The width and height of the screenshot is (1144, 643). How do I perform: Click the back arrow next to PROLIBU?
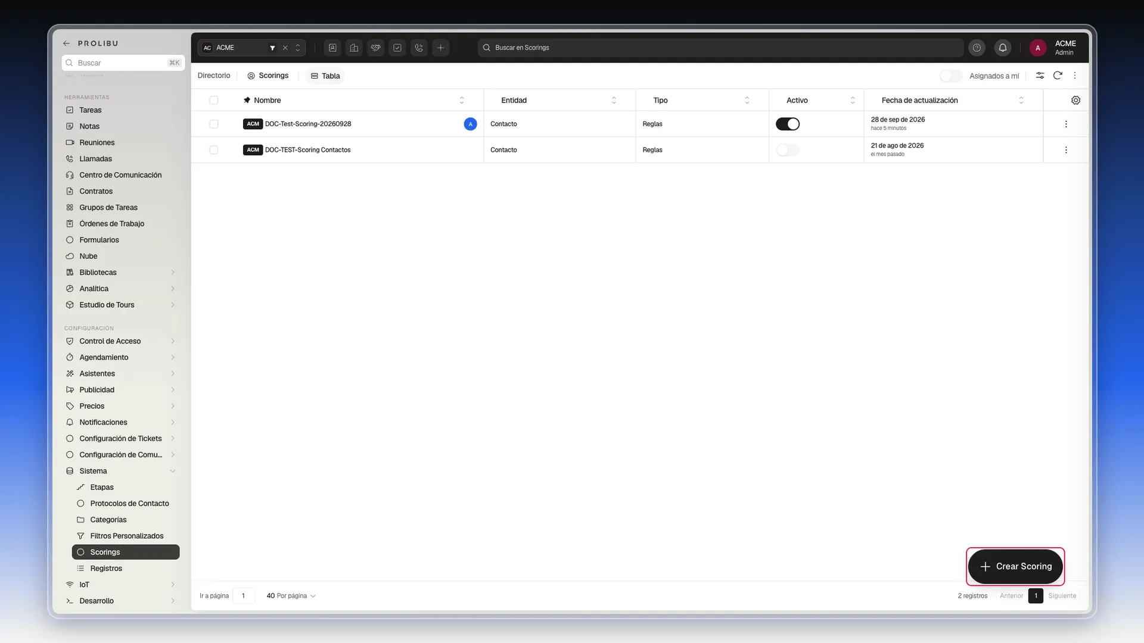click(67, 43)
